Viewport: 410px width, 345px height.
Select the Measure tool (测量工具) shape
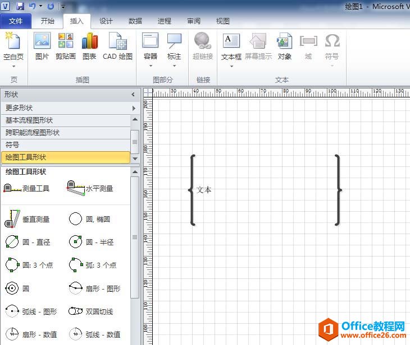(27, 189)
